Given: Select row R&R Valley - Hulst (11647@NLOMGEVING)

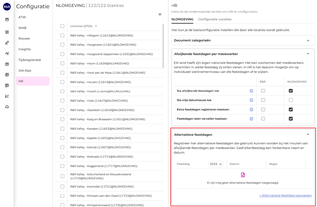Looking at the screenshot, I should tap(110, 101).
